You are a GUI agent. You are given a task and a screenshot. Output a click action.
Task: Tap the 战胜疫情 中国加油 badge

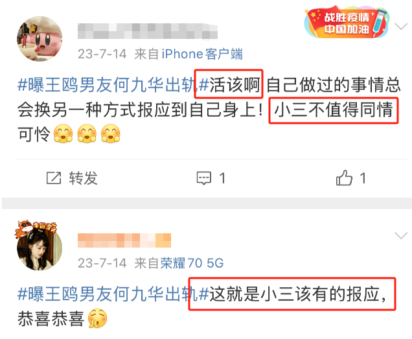(x=347, y=23)
